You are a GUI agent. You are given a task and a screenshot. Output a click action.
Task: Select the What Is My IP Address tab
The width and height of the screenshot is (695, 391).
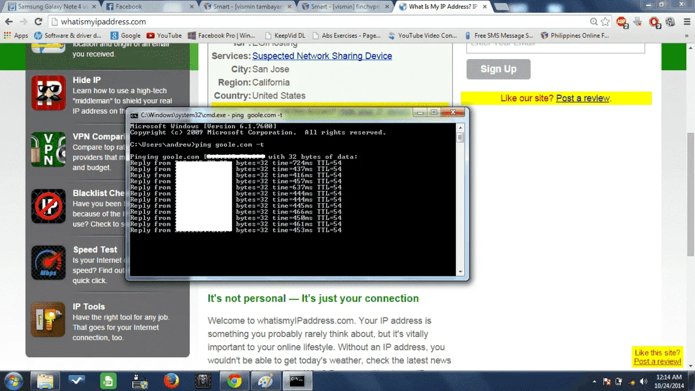coord(443,6)
